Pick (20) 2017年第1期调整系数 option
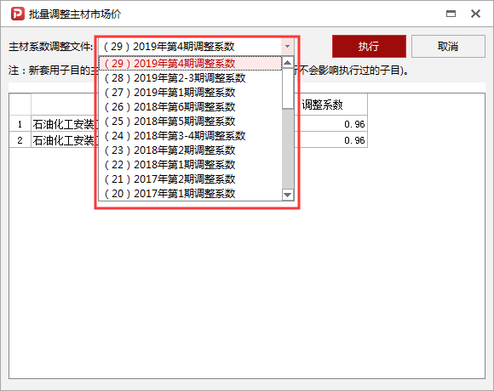This screenshot has width=494, height=391. (x=190, y=194)
